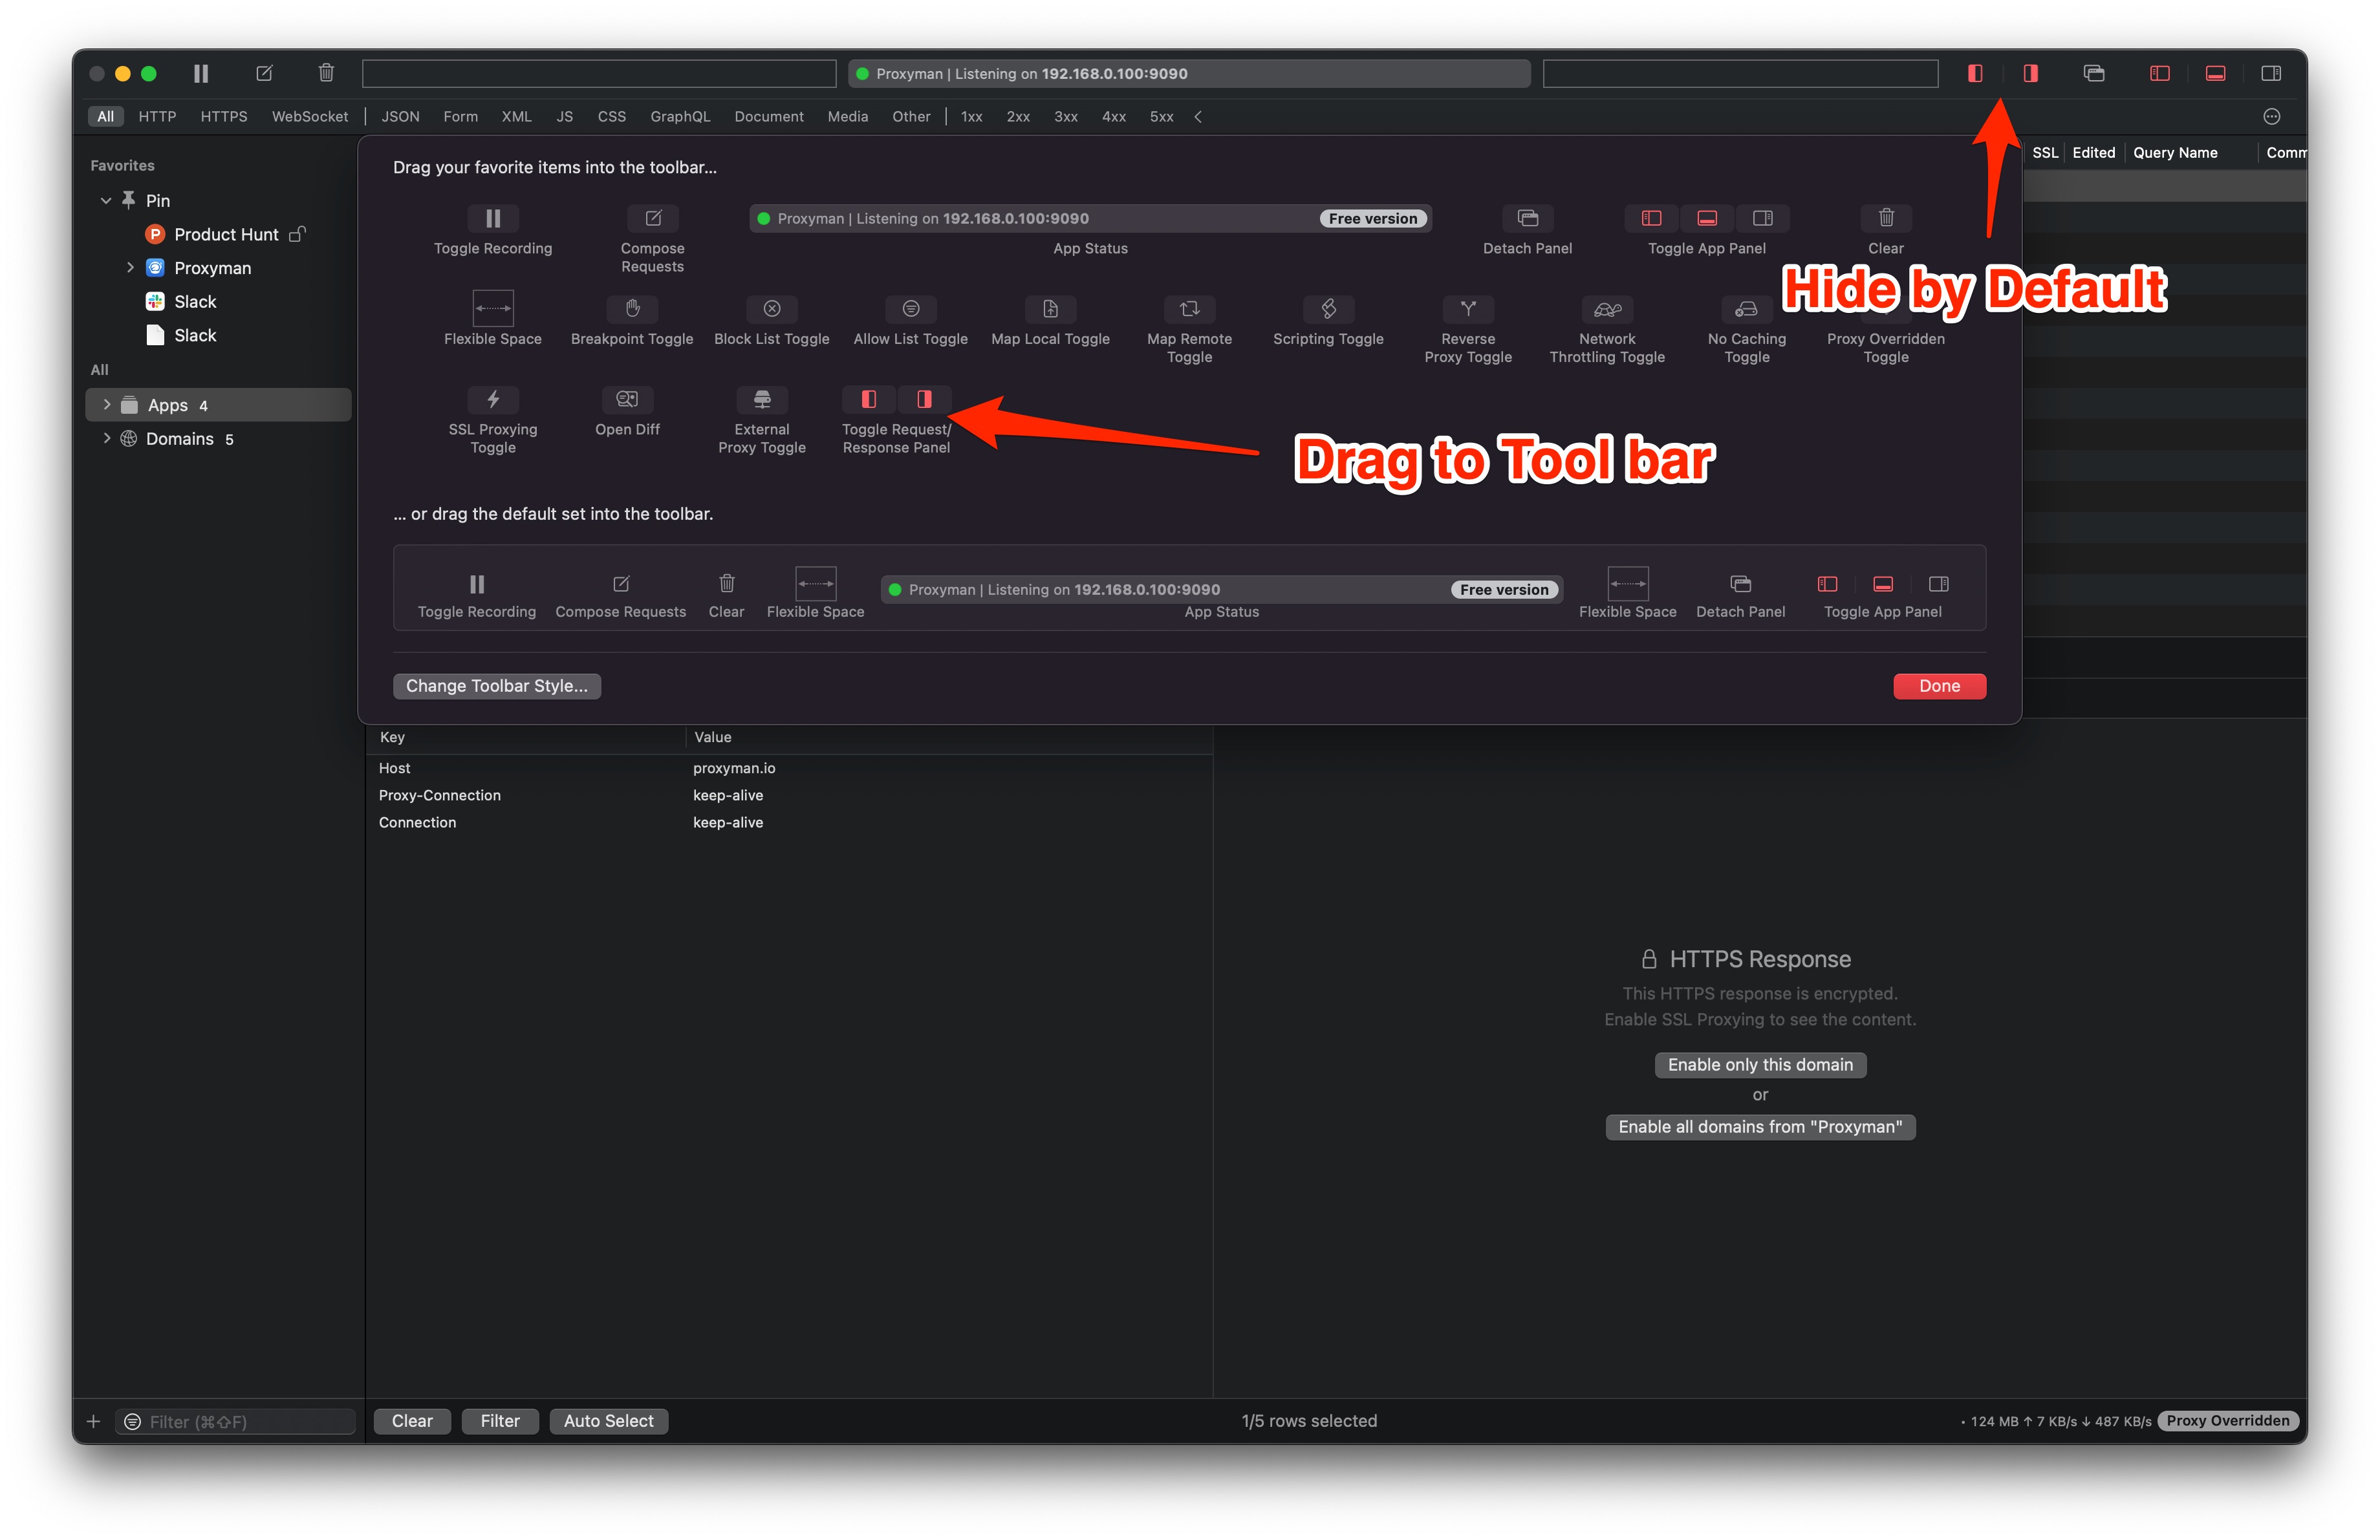Collapse the Pin folder in Favorites
Viewport: 2380px width, 1540px height.
click(106, 201)
